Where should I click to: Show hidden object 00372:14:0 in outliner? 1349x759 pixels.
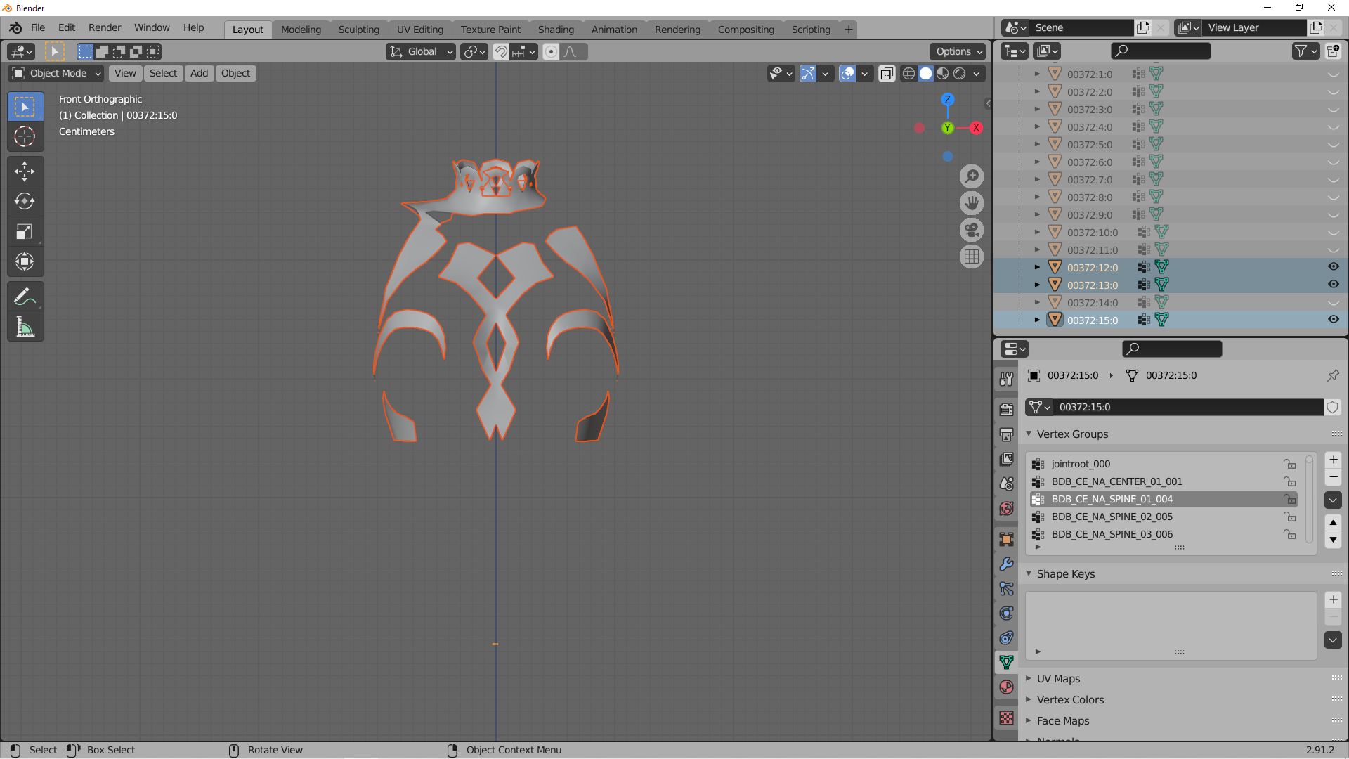1333,303
